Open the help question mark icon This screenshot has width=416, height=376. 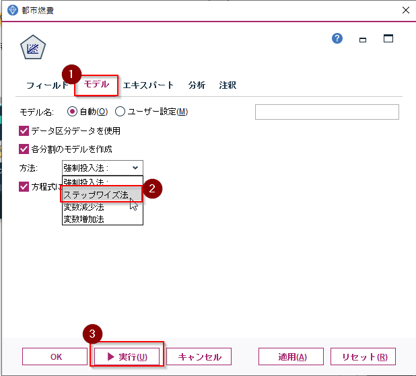(x=337, y=38)
